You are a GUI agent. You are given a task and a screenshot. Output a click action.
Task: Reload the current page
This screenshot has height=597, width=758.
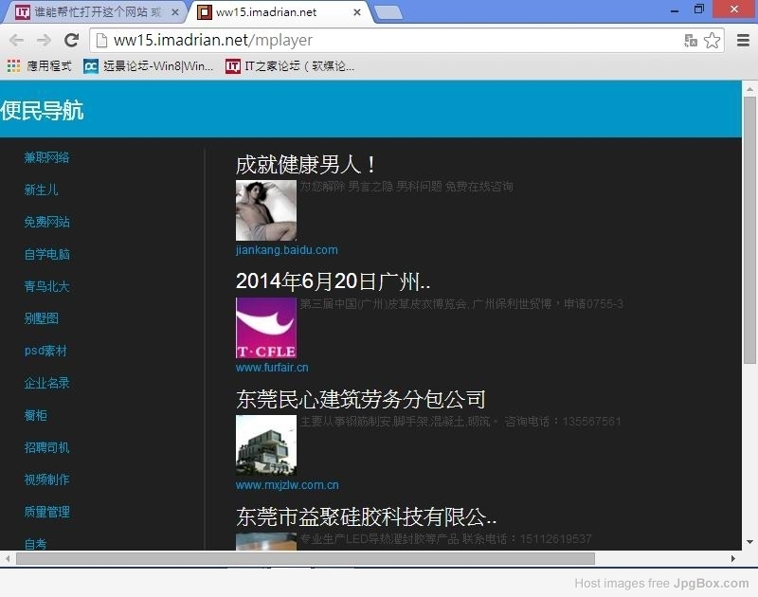coord(71,40)
